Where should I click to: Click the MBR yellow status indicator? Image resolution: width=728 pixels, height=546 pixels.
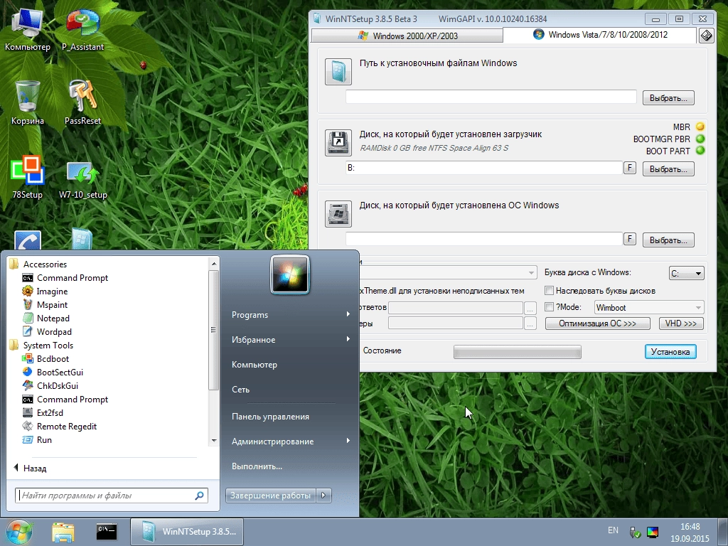(700, 127)
